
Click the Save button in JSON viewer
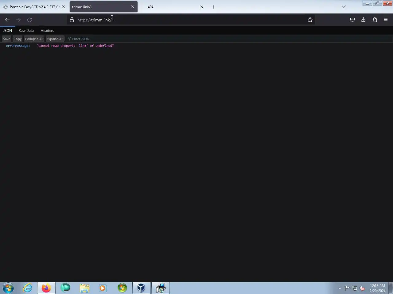tap(6, 39)
